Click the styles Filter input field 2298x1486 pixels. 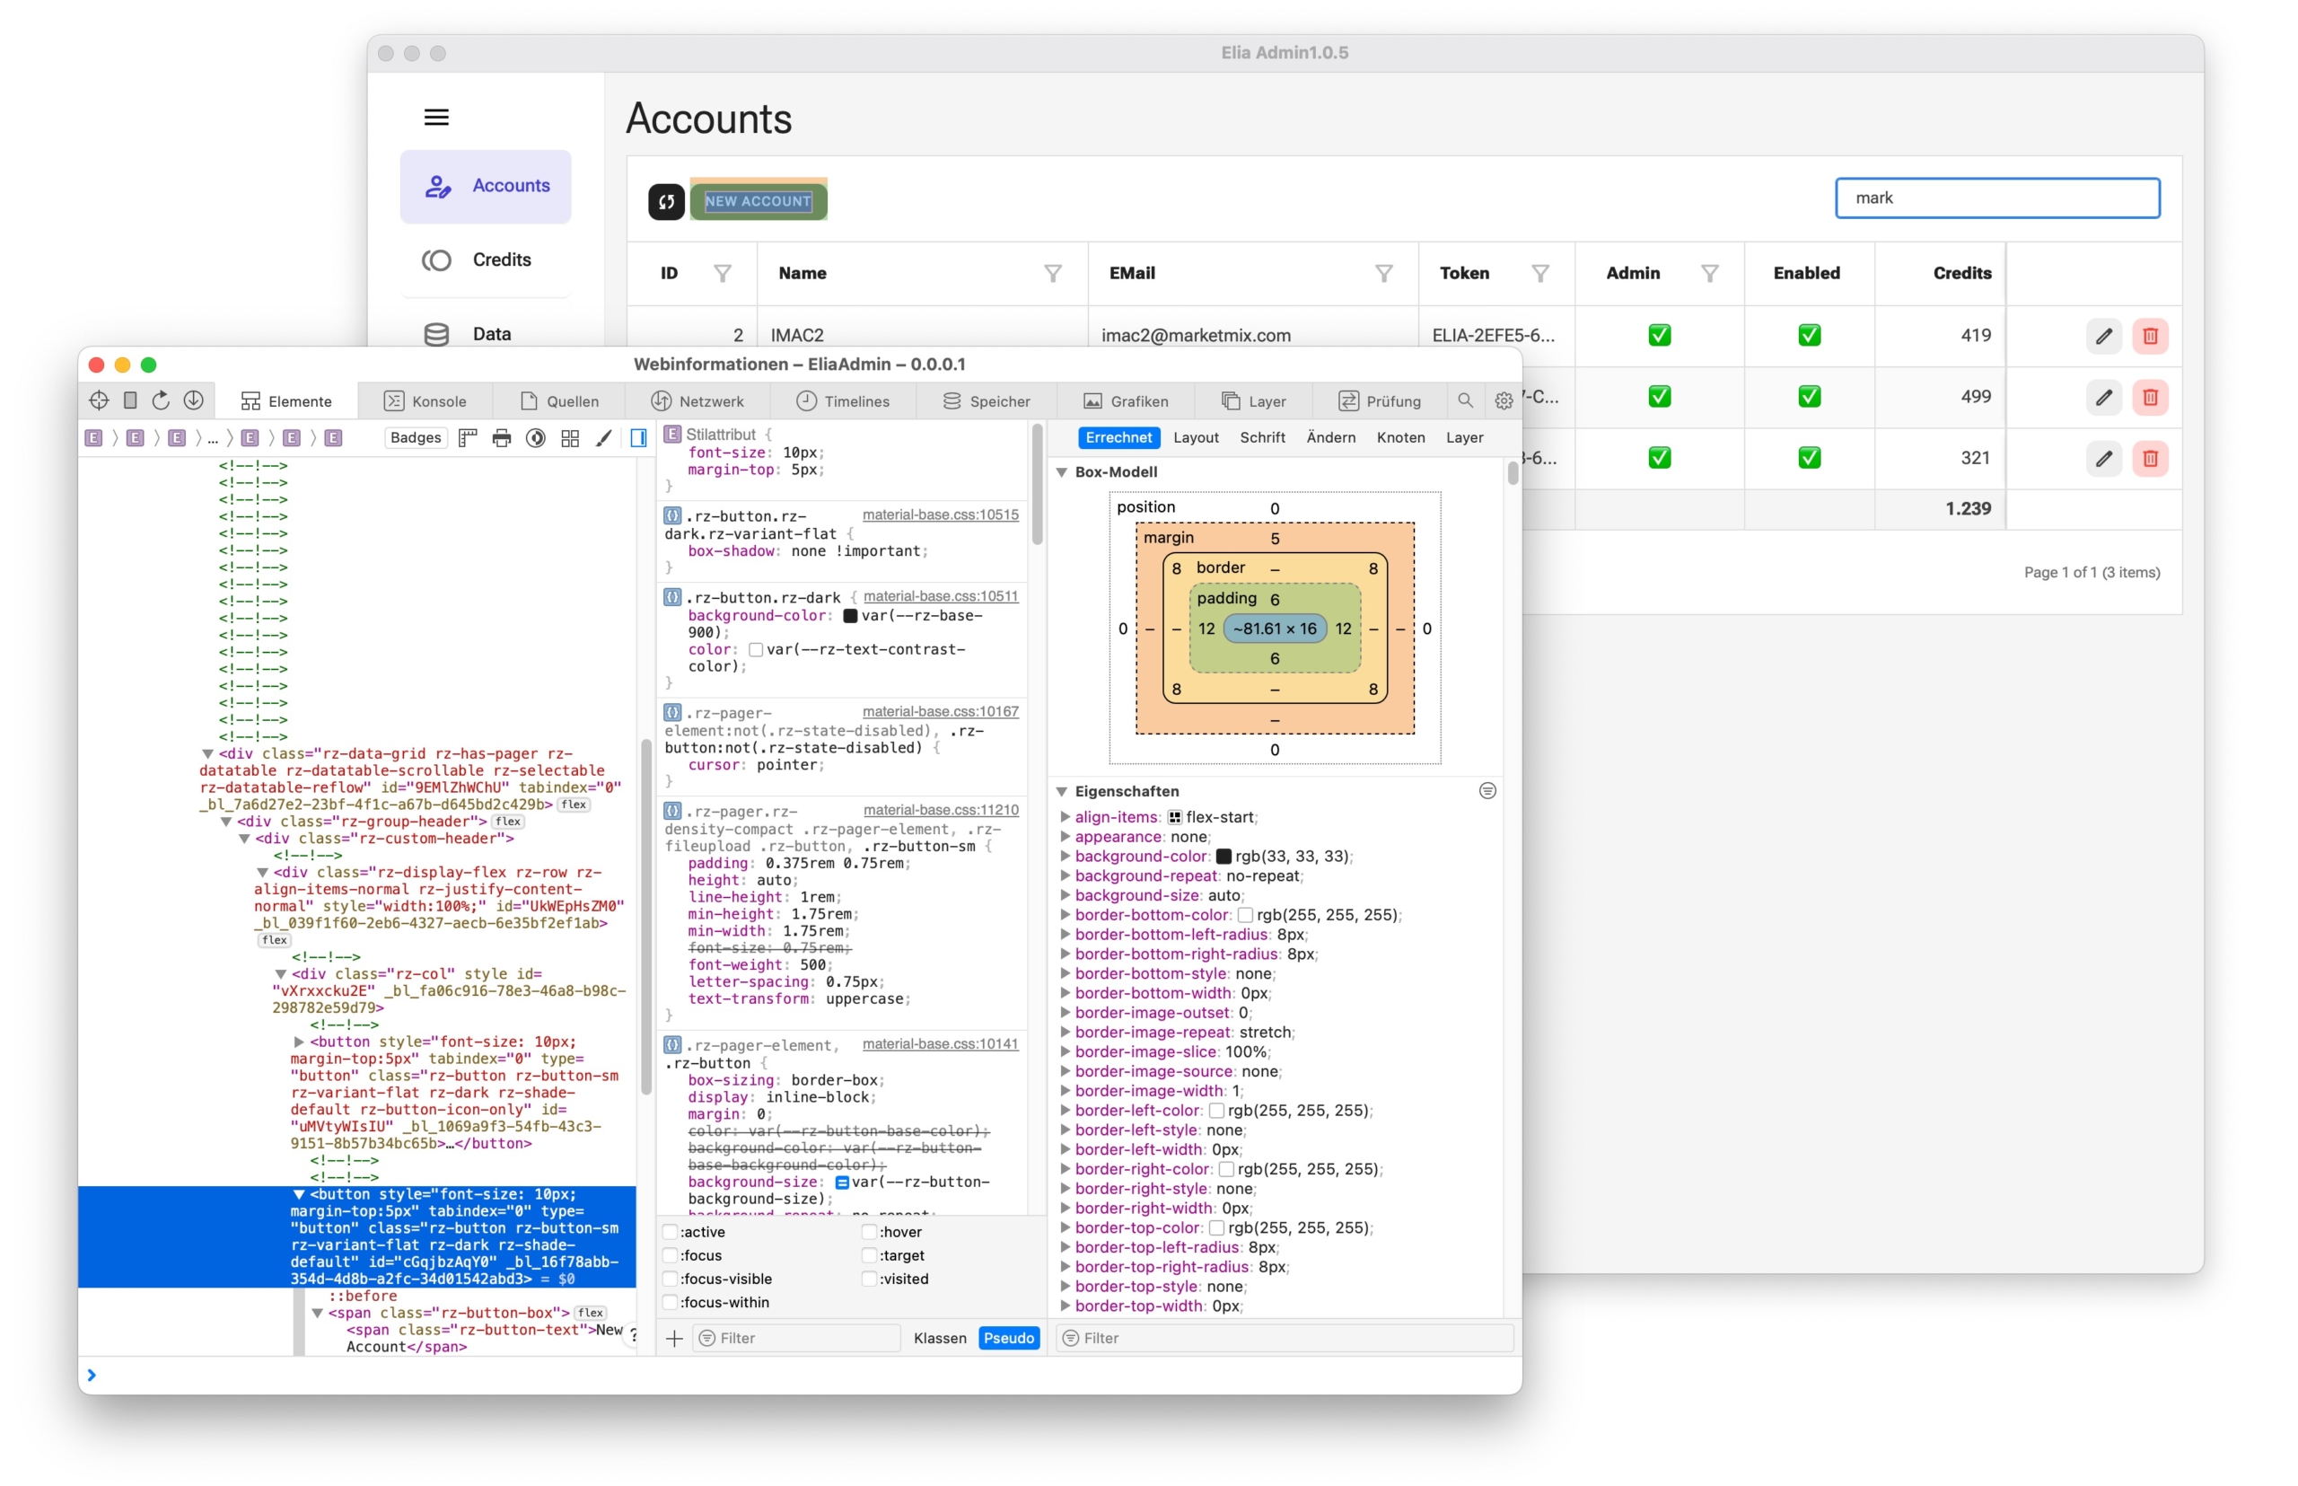[x=798, y=1338]
